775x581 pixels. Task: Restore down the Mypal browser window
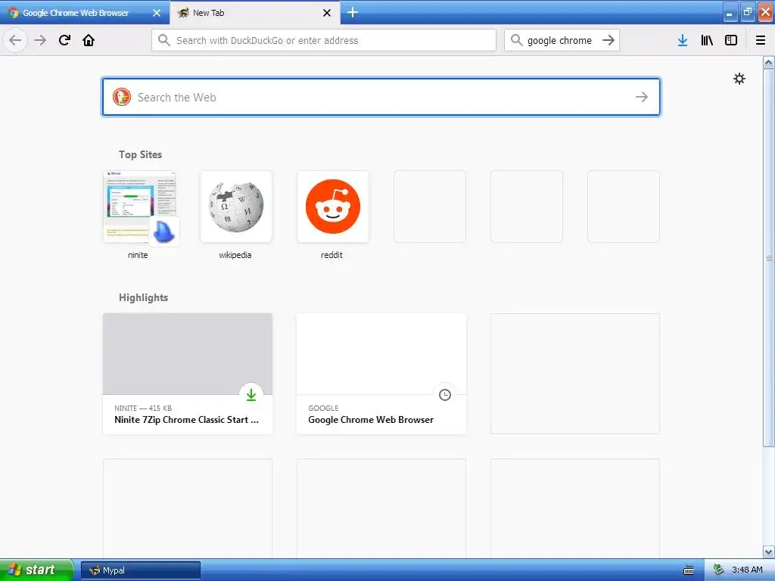coord(747,13)
